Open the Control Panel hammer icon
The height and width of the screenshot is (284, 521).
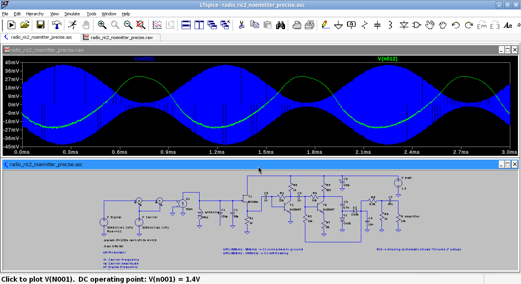pos(57,25)
